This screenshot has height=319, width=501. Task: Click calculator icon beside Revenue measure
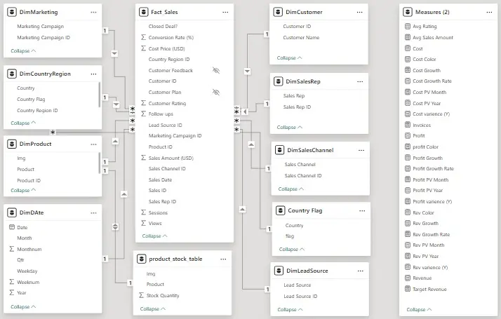click(x=408, y=278)
